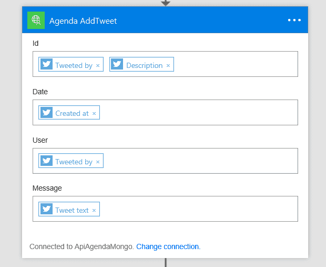Click the Twitter icon on the Description token
326x267 pixels.
coord(117,64)
